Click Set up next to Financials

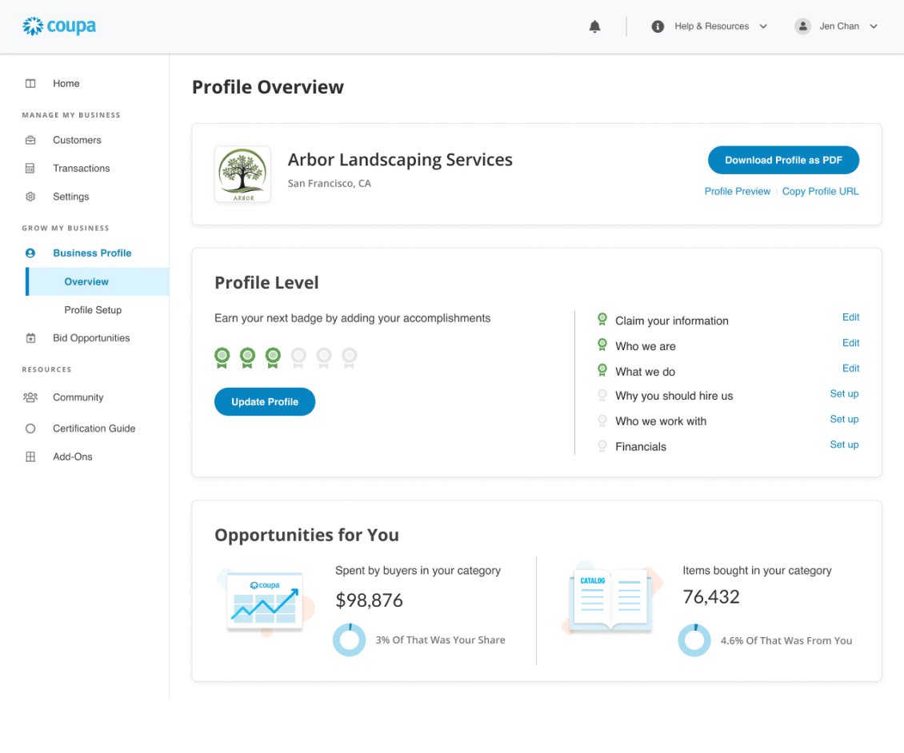[x=844, y=445]
